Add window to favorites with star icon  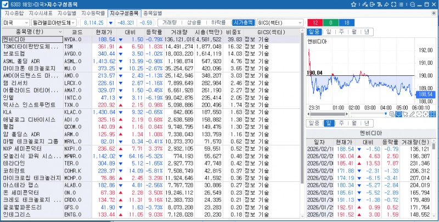353,4
